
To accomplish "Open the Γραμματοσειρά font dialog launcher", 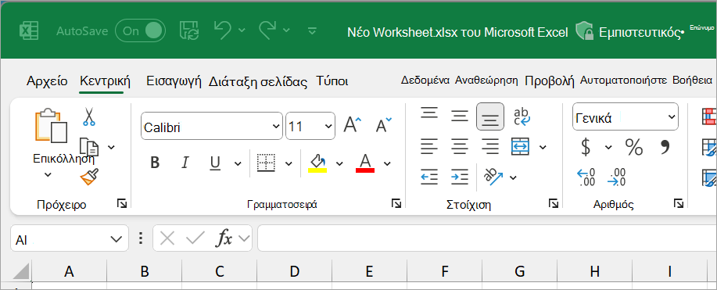I will (x=396, y=204).
